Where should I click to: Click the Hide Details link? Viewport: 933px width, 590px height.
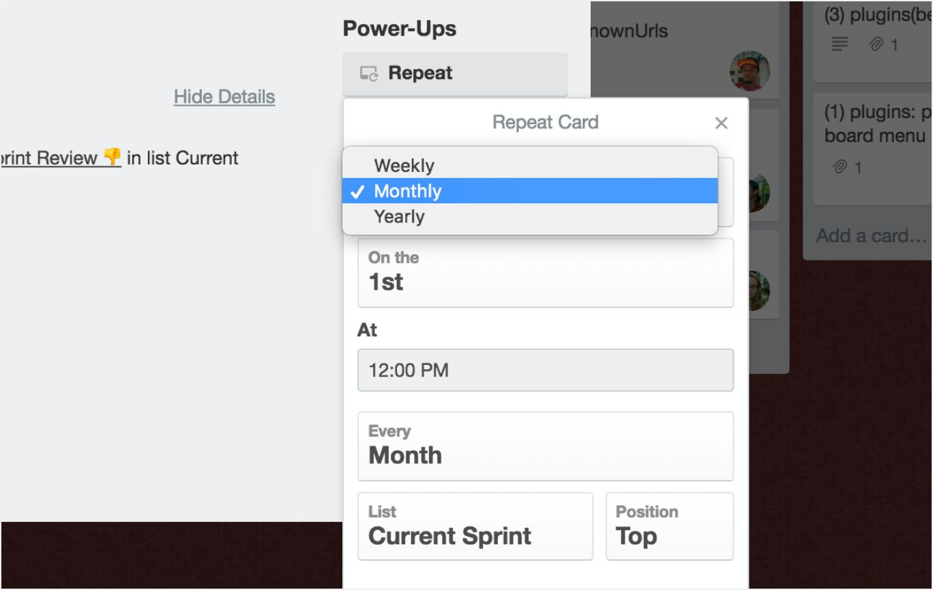click(x=224, y=97)
